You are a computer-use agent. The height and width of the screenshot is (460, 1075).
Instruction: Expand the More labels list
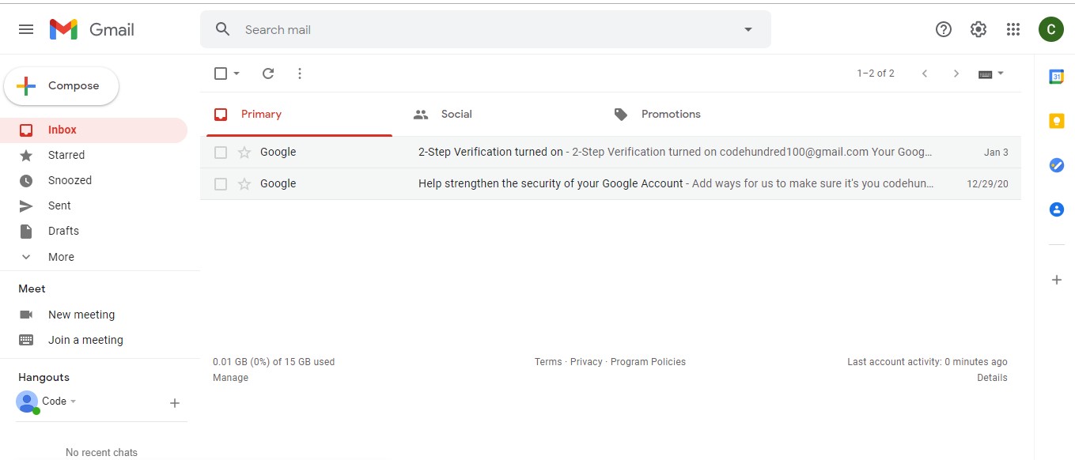click(x=61, y=257)
